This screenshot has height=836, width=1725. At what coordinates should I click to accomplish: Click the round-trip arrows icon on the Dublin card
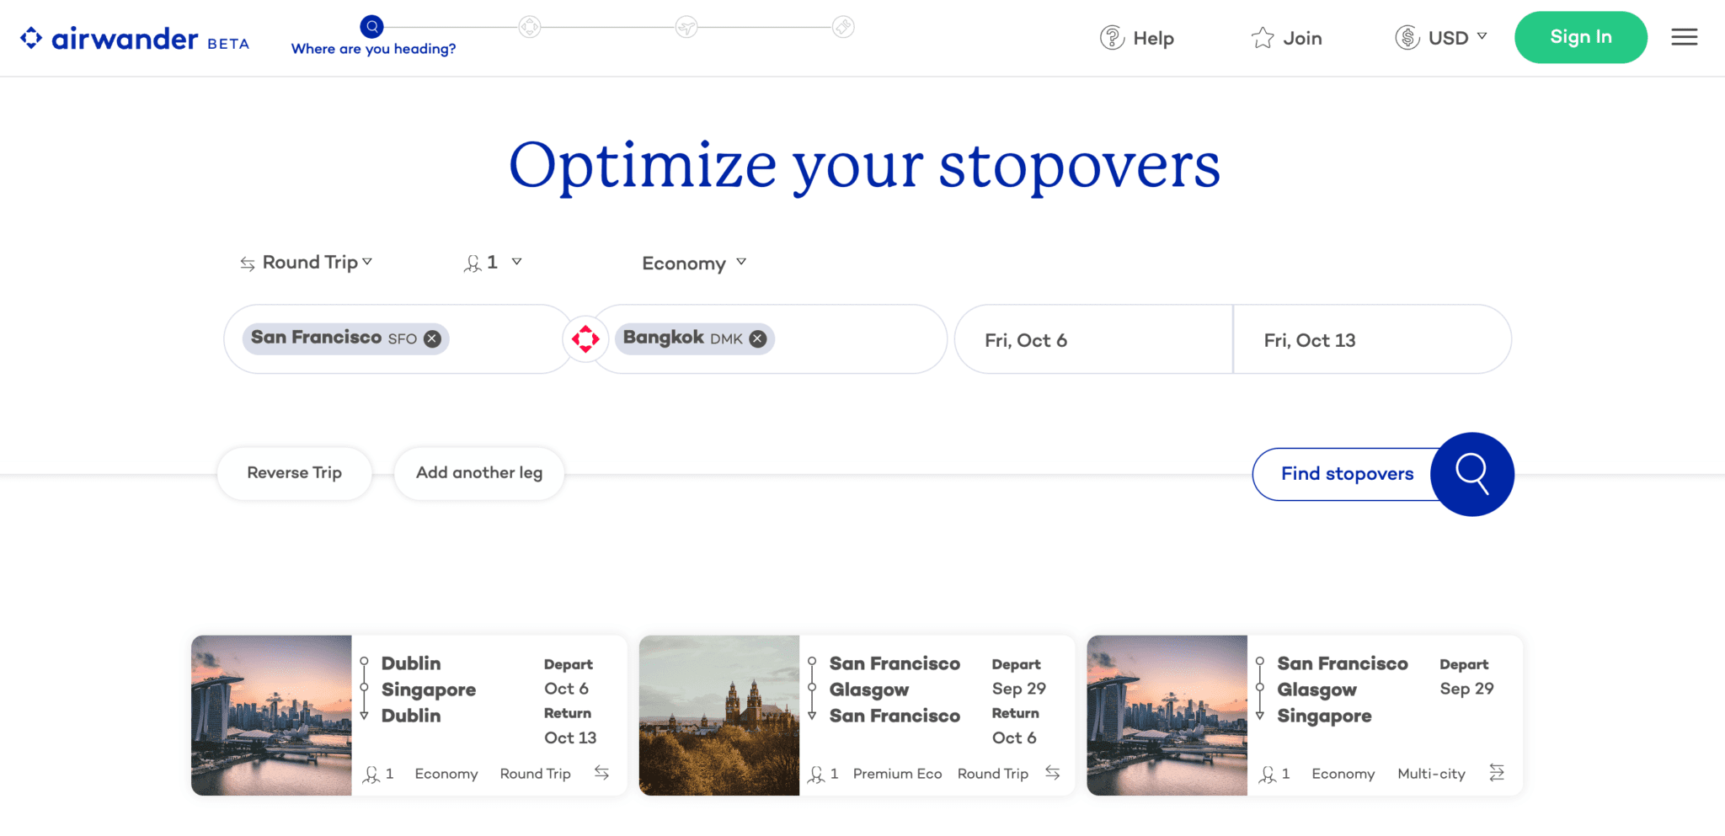(601, 772)
